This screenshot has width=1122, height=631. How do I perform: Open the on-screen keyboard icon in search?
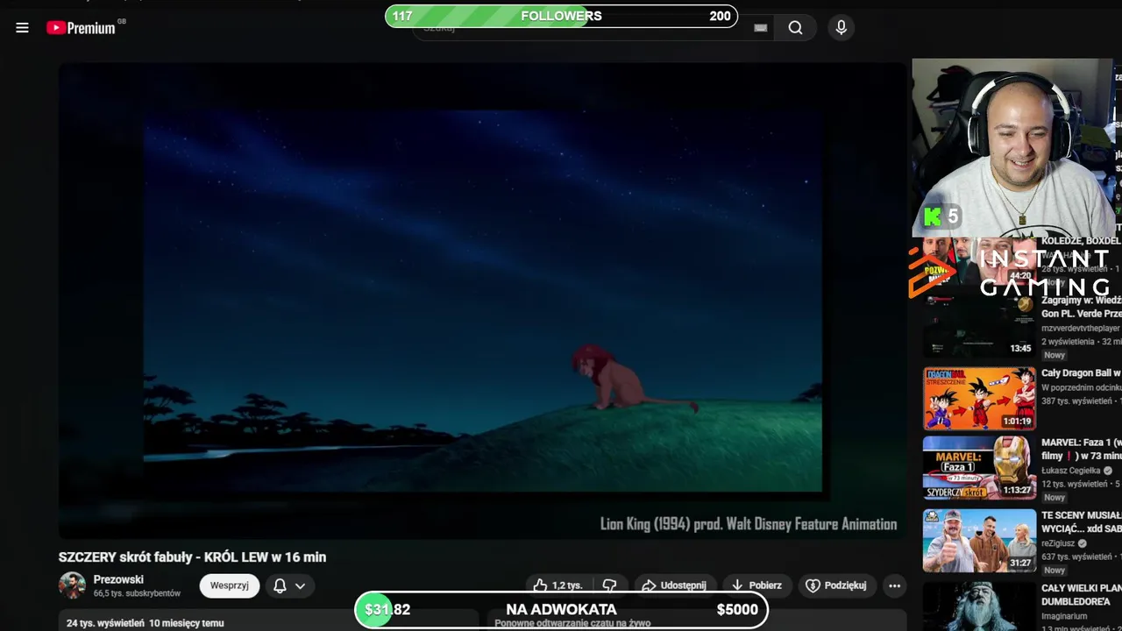(x=760, y=28)
